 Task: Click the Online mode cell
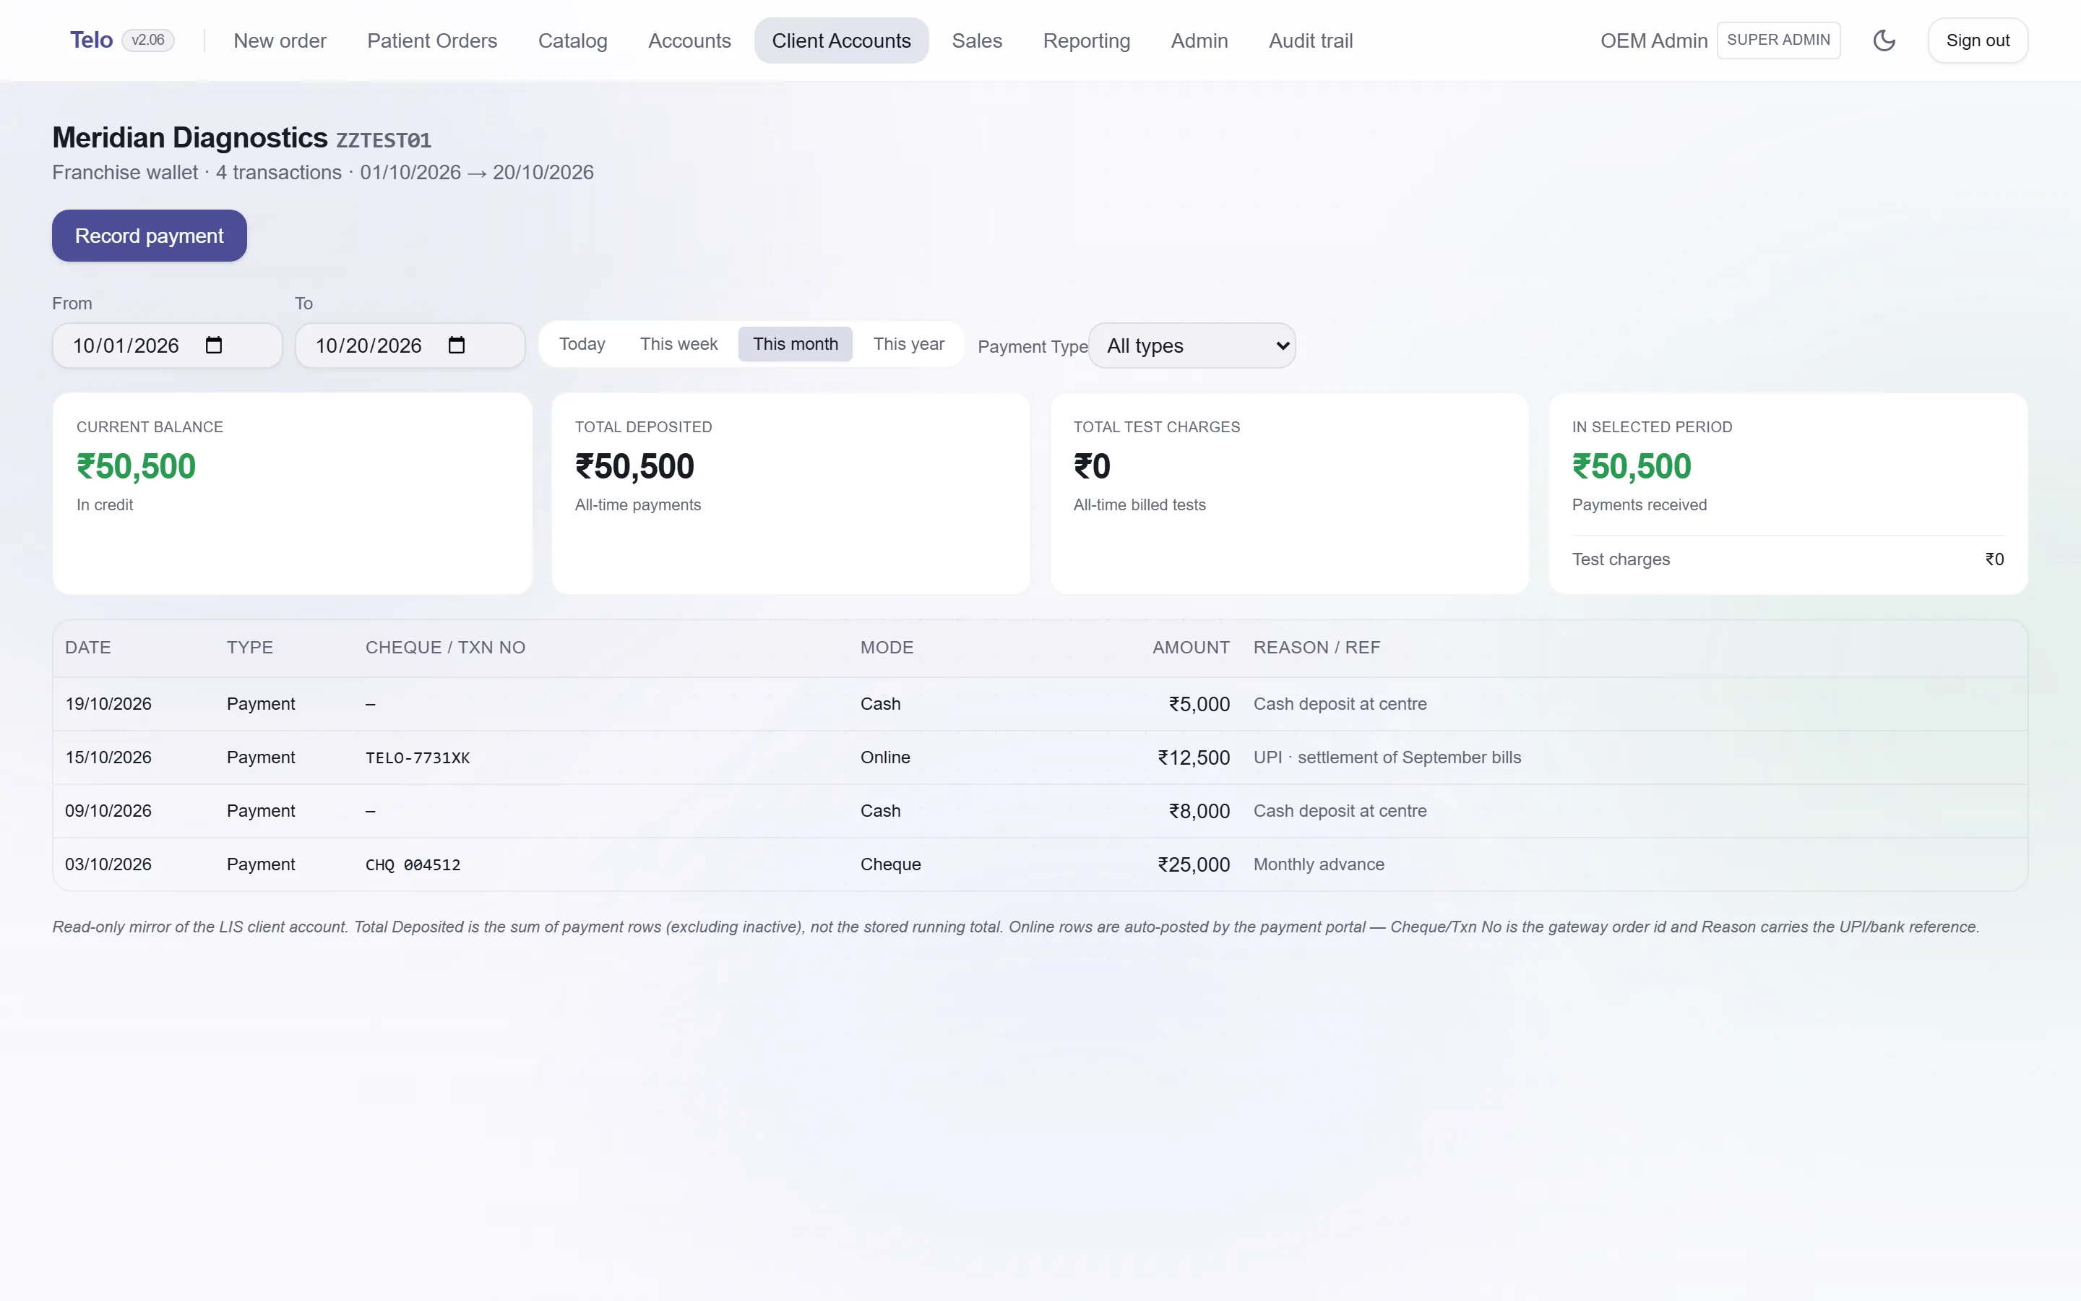[885, 757]
